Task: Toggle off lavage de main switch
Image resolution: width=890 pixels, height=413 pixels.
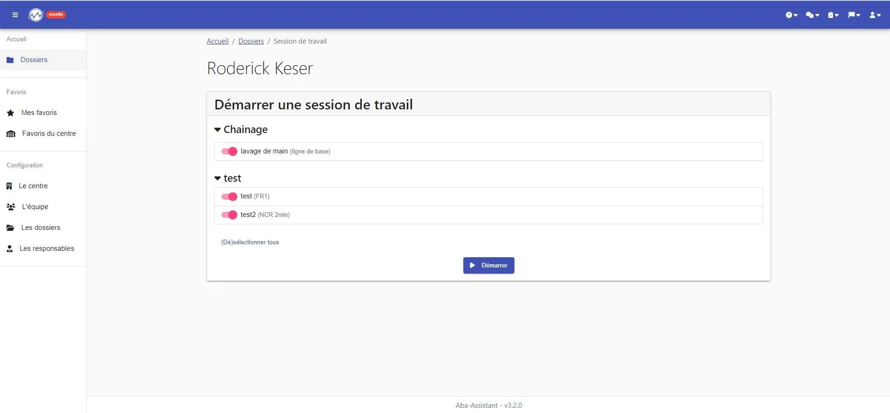Action: pos(229,151)
